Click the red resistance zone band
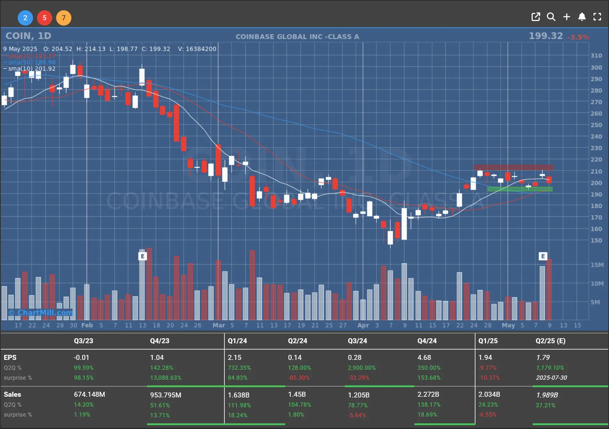 point(513,167)
